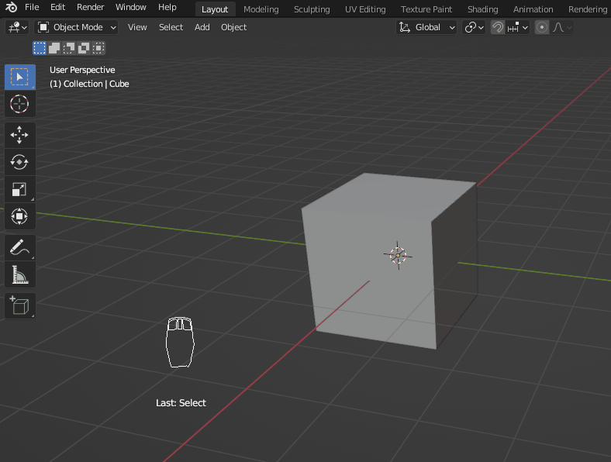
Task: Switch selection to Extend mode icon
Action: (x=54, y=48)
